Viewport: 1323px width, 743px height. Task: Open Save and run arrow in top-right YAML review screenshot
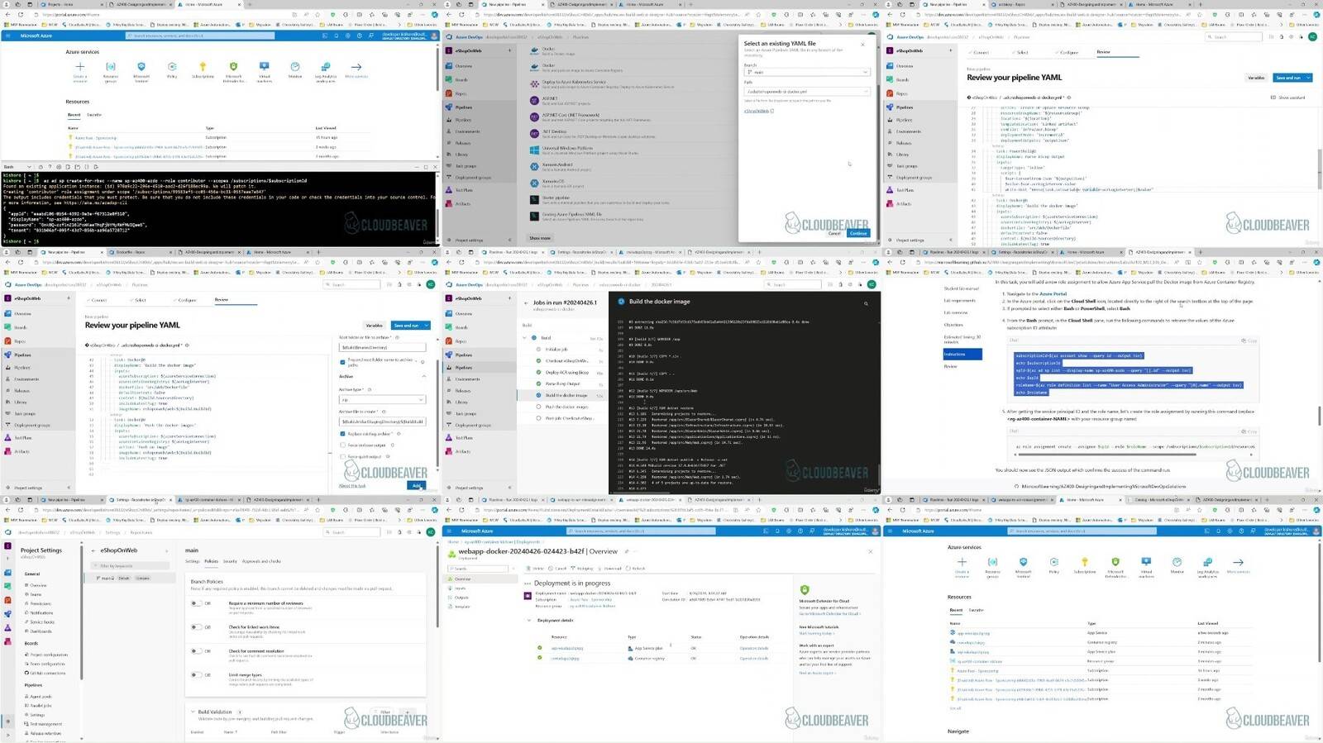pyautogui.click(x=1308, y=78)
